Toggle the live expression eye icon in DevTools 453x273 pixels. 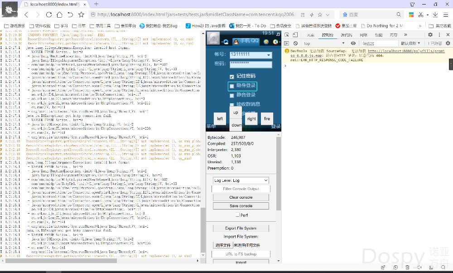tap(353, 44)
